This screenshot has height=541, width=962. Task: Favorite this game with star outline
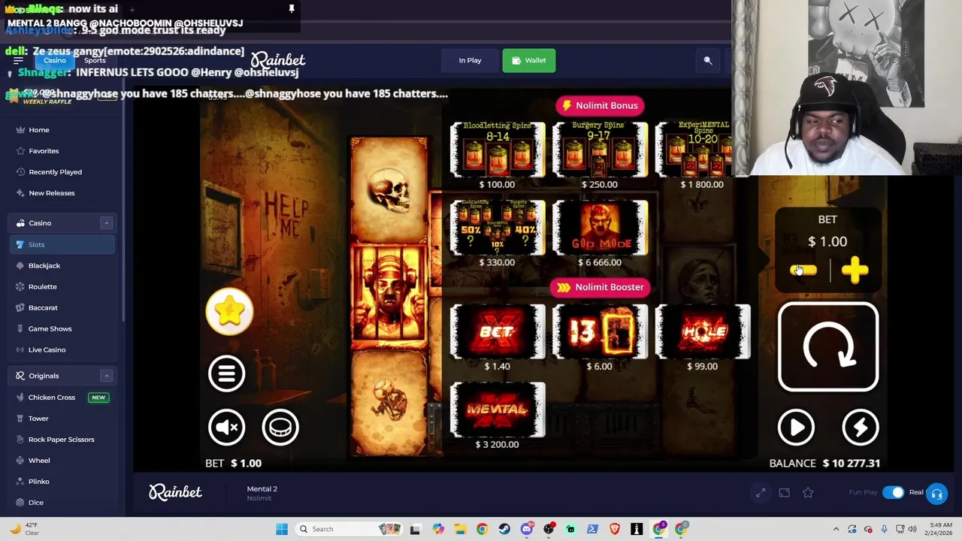[x=808, y=493]
